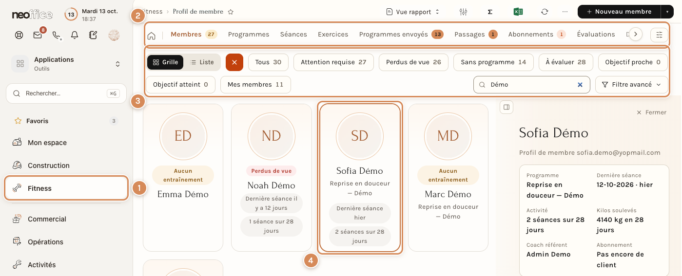This screenshot has width=682, height=276.
Task: Clear the filter with red X button
Action: pyautogui.click(x=234, y=62)
